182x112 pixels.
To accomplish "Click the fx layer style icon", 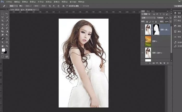I will 150,63.
